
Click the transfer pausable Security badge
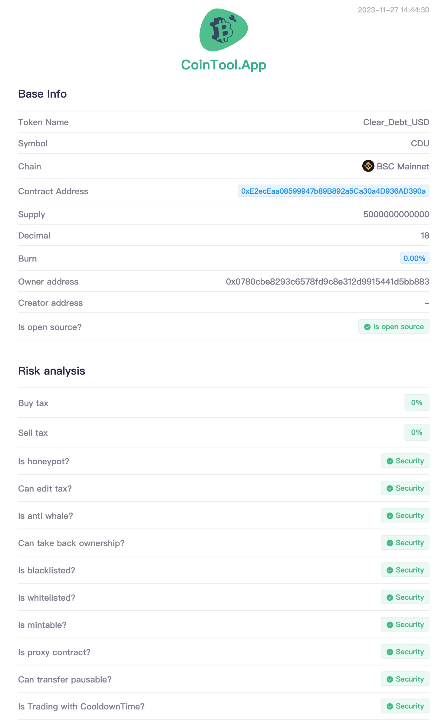click(405, 679)
